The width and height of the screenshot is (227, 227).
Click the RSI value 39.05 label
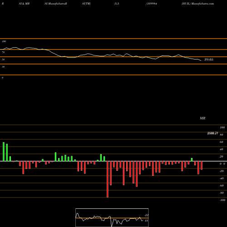[x=209, y=59]
